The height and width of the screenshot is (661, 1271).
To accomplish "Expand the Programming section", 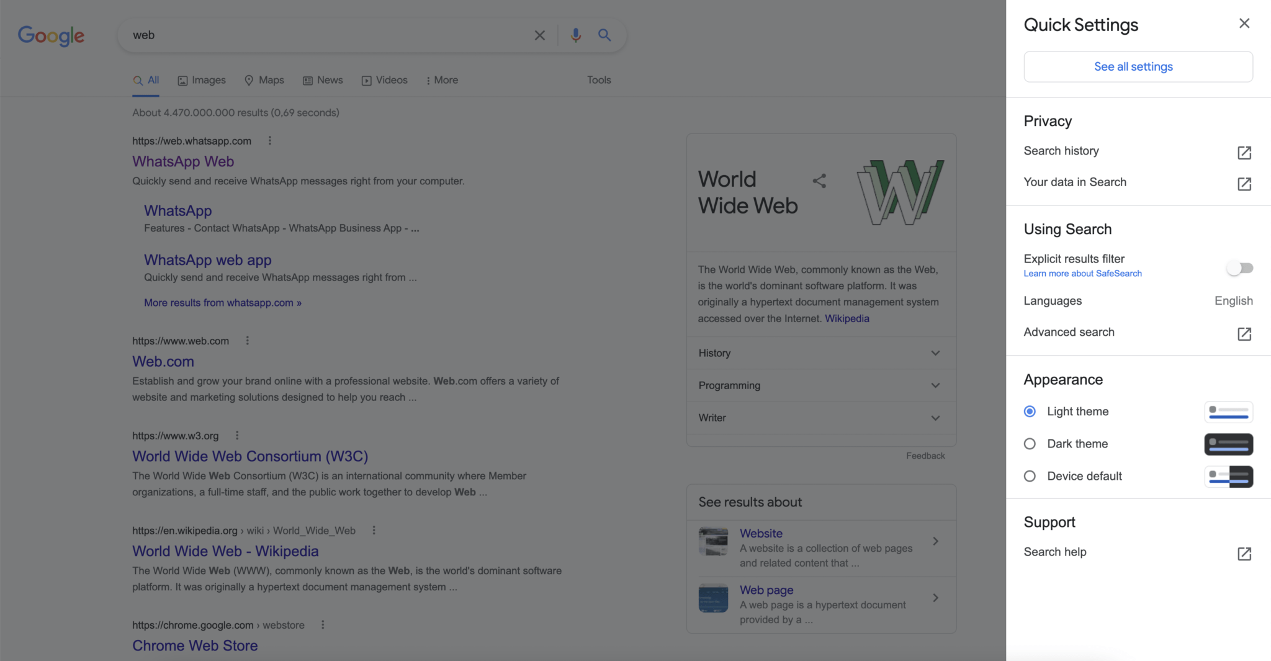I will 935,385.
